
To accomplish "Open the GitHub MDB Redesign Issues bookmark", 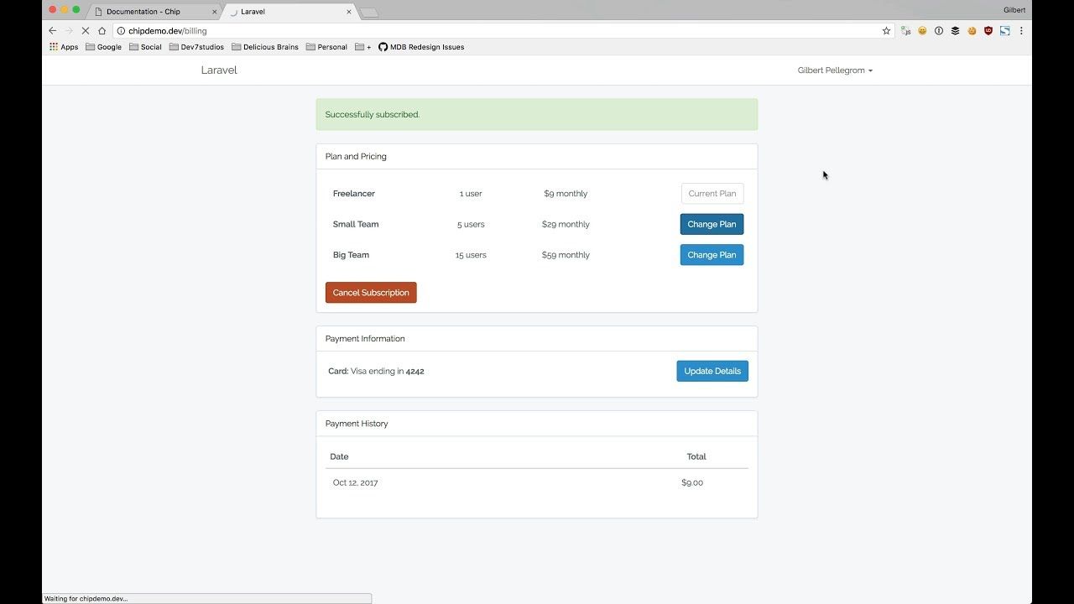I will [420, 47].
